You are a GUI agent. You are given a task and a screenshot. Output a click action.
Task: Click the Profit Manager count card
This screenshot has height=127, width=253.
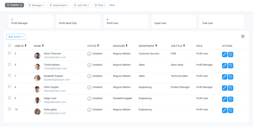(31, 21)
